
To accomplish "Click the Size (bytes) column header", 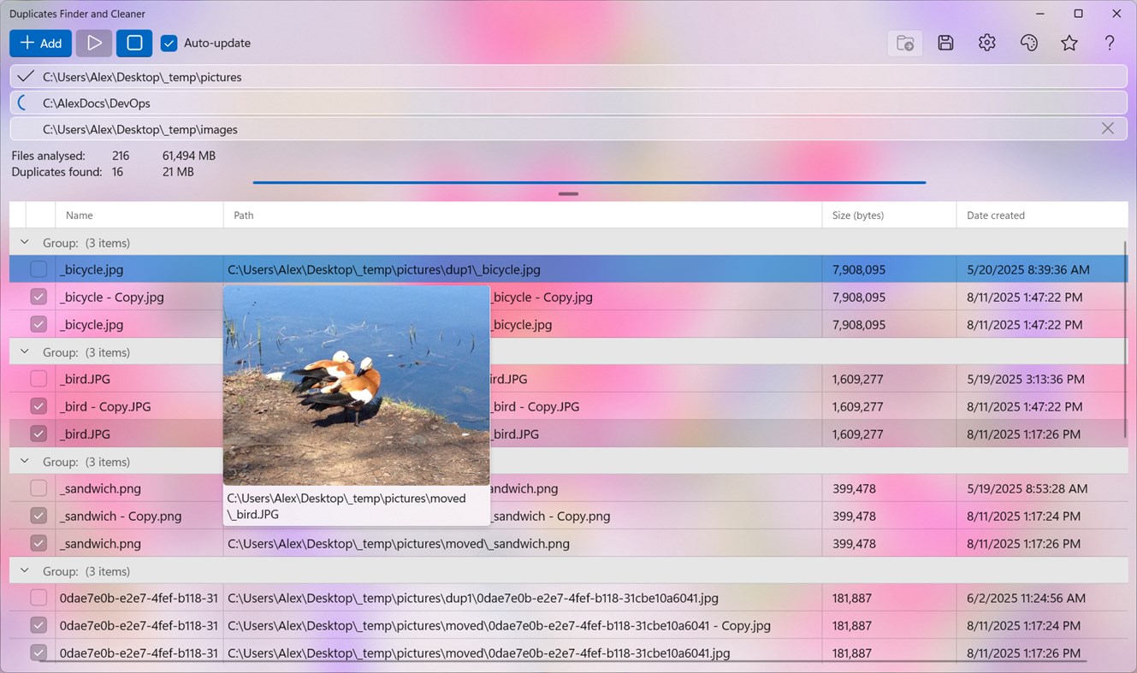I will click(857, 215).
